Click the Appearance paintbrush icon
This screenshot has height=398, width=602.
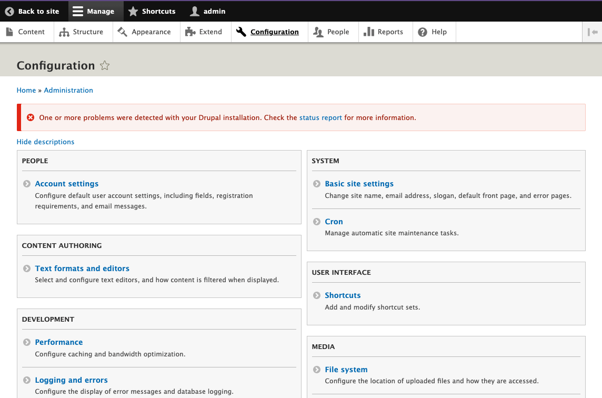123,32
